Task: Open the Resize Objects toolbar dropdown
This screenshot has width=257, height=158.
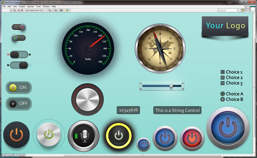Action: [62, 10]
